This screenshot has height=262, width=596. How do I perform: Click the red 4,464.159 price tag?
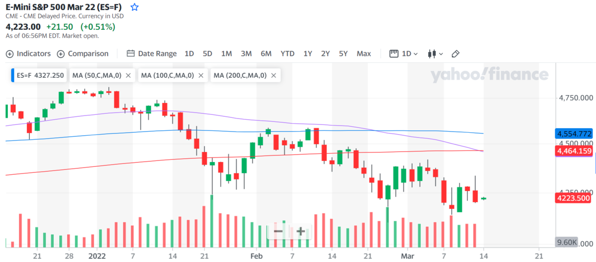point(575,152)
